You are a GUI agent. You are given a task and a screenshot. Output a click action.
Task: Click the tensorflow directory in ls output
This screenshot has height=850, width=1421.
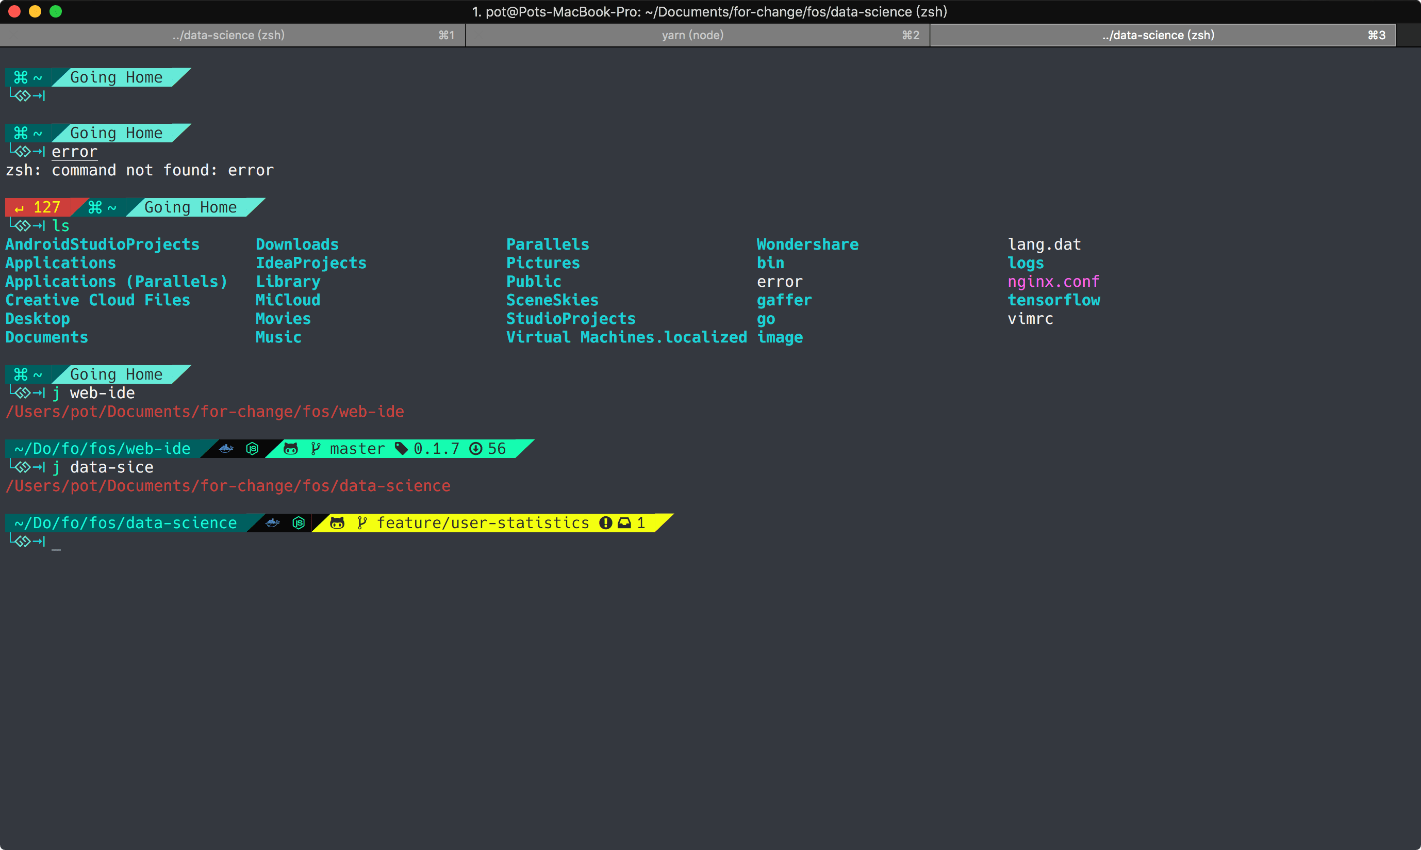pos(1053,300)
